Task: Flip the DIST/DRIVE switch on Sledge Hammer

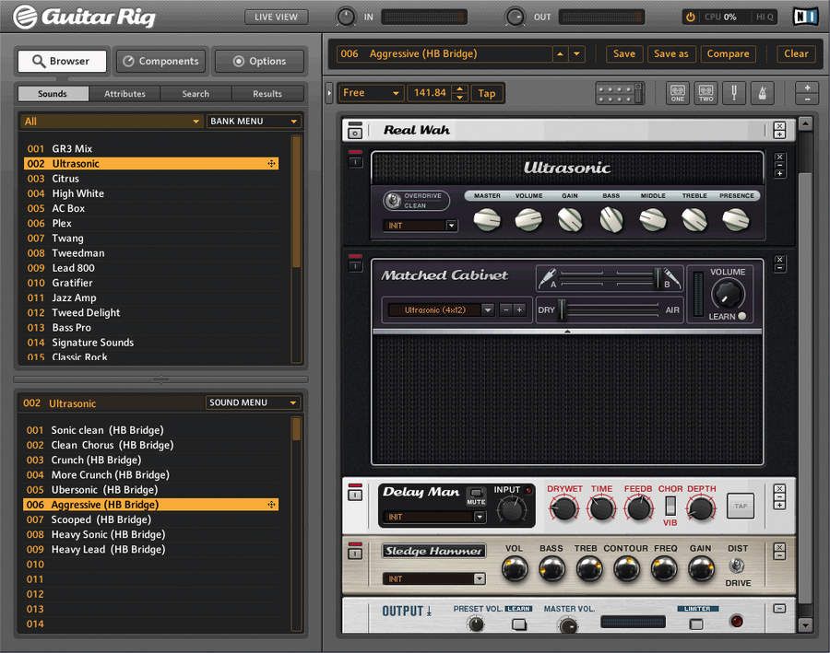Action: (x=736, y=566)
